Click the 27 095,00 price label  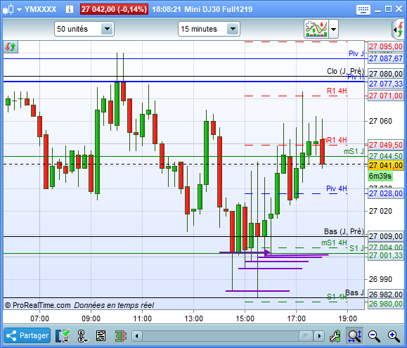(x=386, y=46)
